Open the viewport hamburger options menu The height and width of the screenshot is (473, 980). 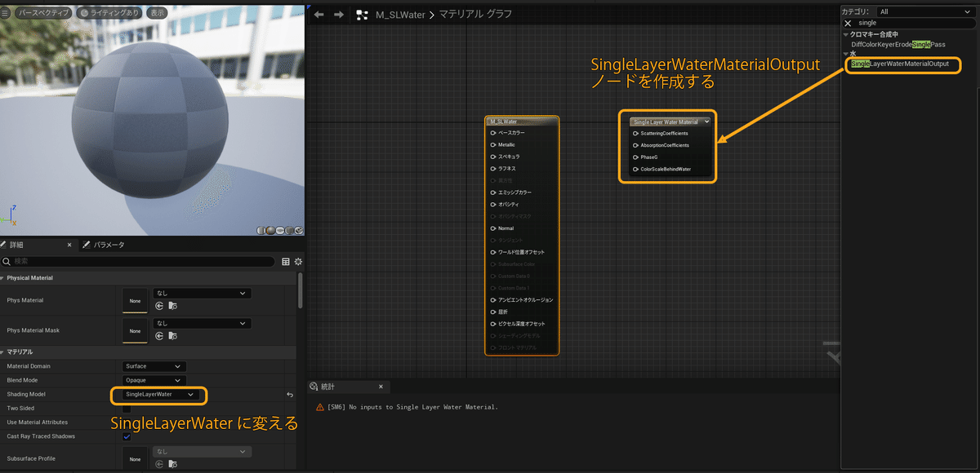(5, 13)
